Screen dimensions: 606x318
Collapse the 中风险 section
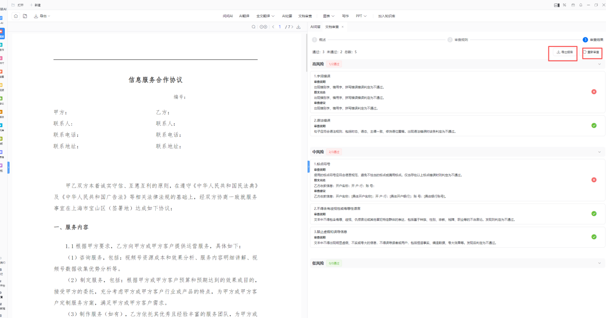599,152
